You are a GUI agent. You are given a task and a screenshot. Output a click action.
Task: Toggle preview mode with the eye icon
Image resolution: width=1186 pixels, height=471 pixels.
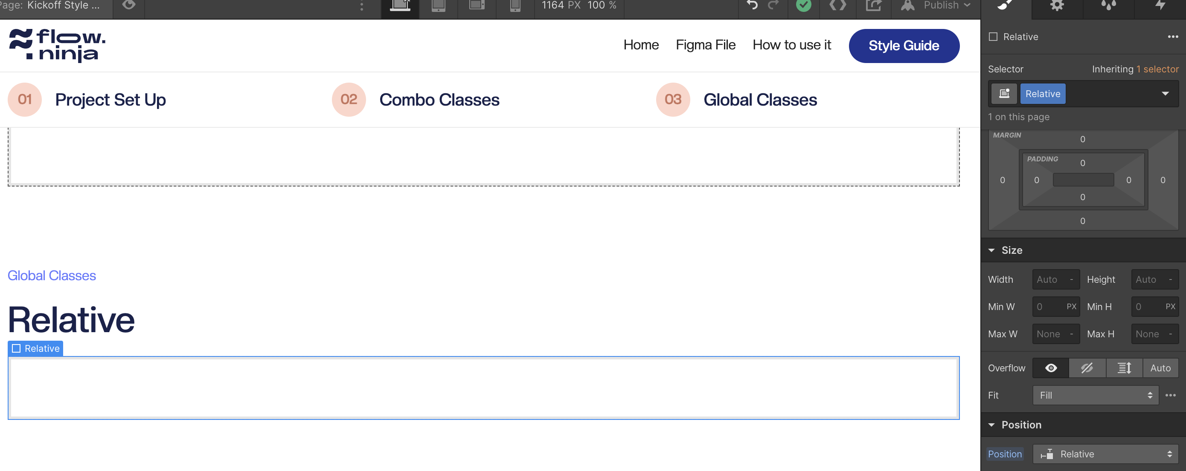pyautogui.click(x=129, y=5)
